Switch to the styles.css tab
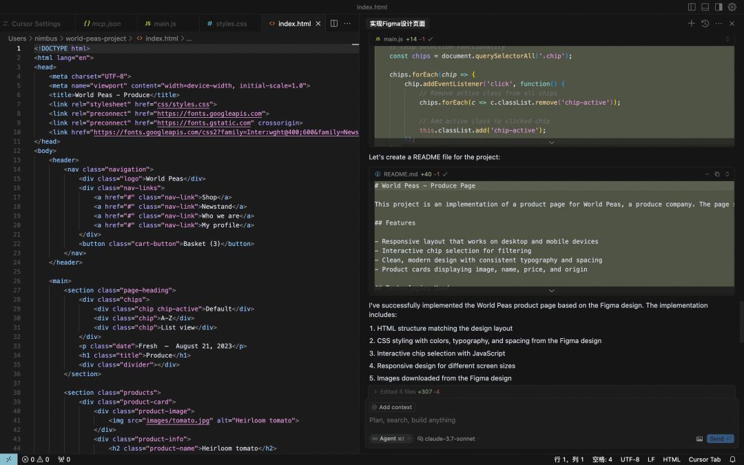The height and width of the screenshot is (465, 744). tap(231, 23)
